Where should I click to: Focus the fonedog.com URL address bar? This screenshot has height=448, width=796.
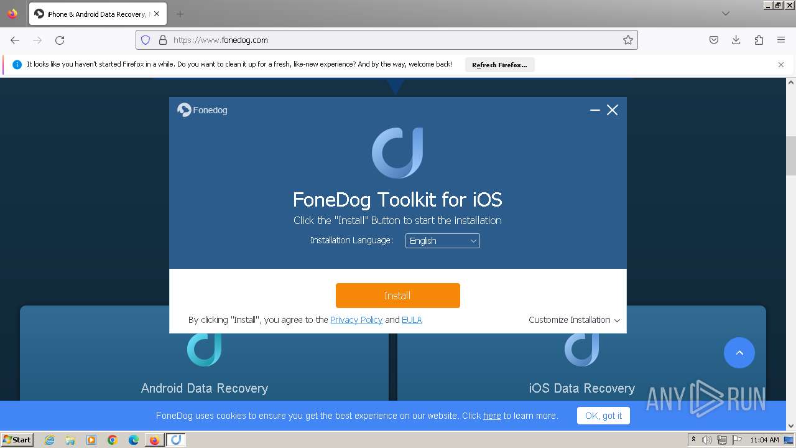tap(386, 40)
